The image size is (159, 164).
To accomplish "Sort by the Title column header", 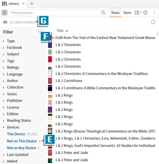I will click(60, 31).
